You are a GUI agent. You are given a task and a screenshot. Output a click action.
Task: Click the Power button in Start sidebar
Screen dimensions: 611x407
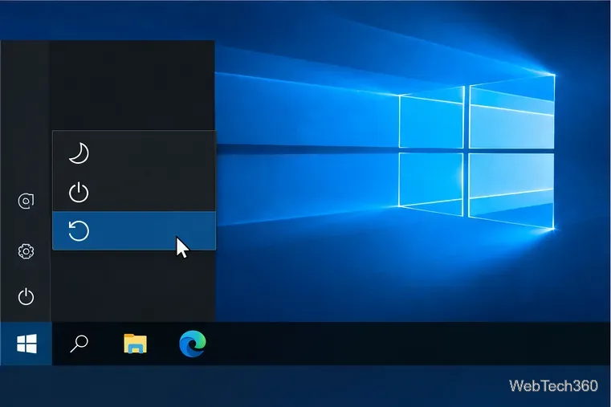(26, 297)
